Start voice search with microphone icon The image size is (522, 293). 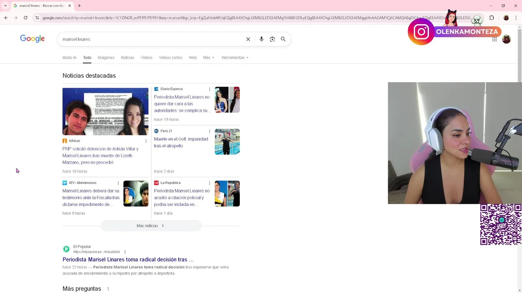(261, 39)
